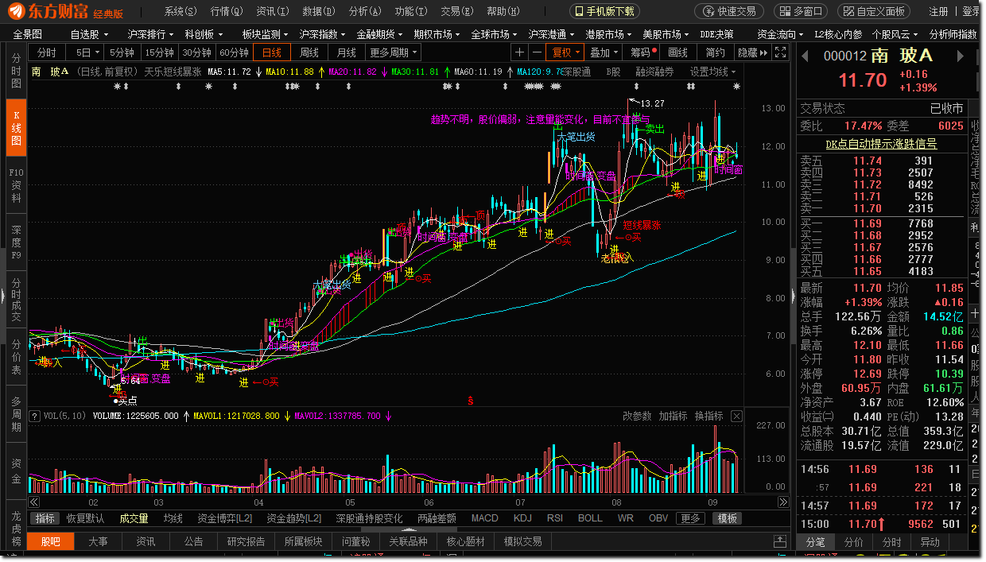
Task: Click the panel collapse handle below the indicator row
Action: [x=409, y=529]
